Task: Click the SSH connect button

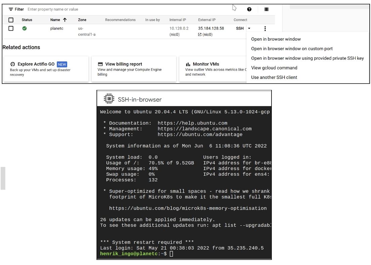Action: 240,28
